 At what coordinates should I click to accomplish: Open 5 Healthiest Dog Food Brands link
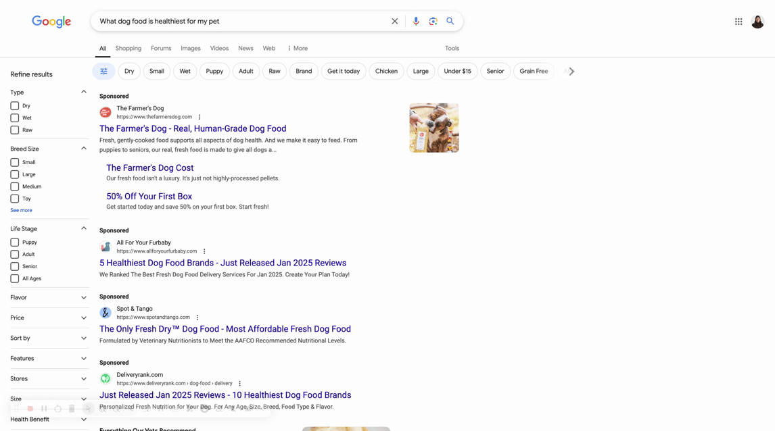[x=223, y=263]
